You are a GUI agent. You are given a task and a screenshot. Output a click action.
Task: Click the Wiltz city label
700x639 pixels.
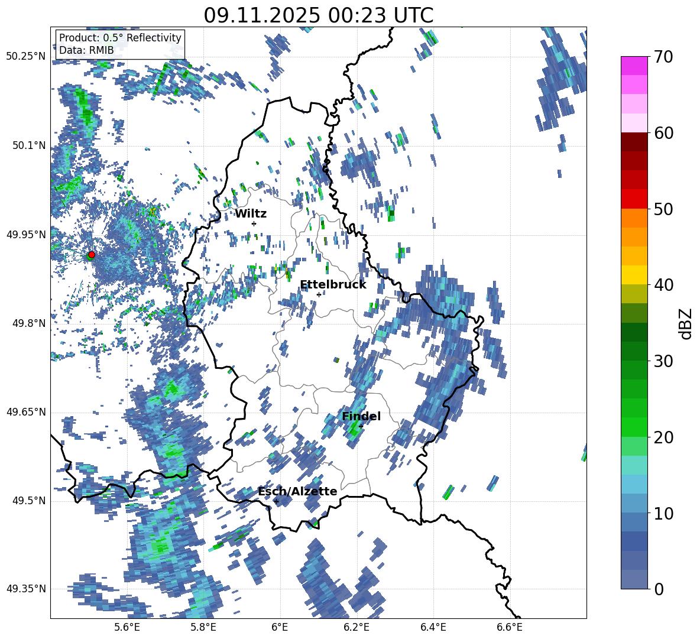click(x=251, y=214)
